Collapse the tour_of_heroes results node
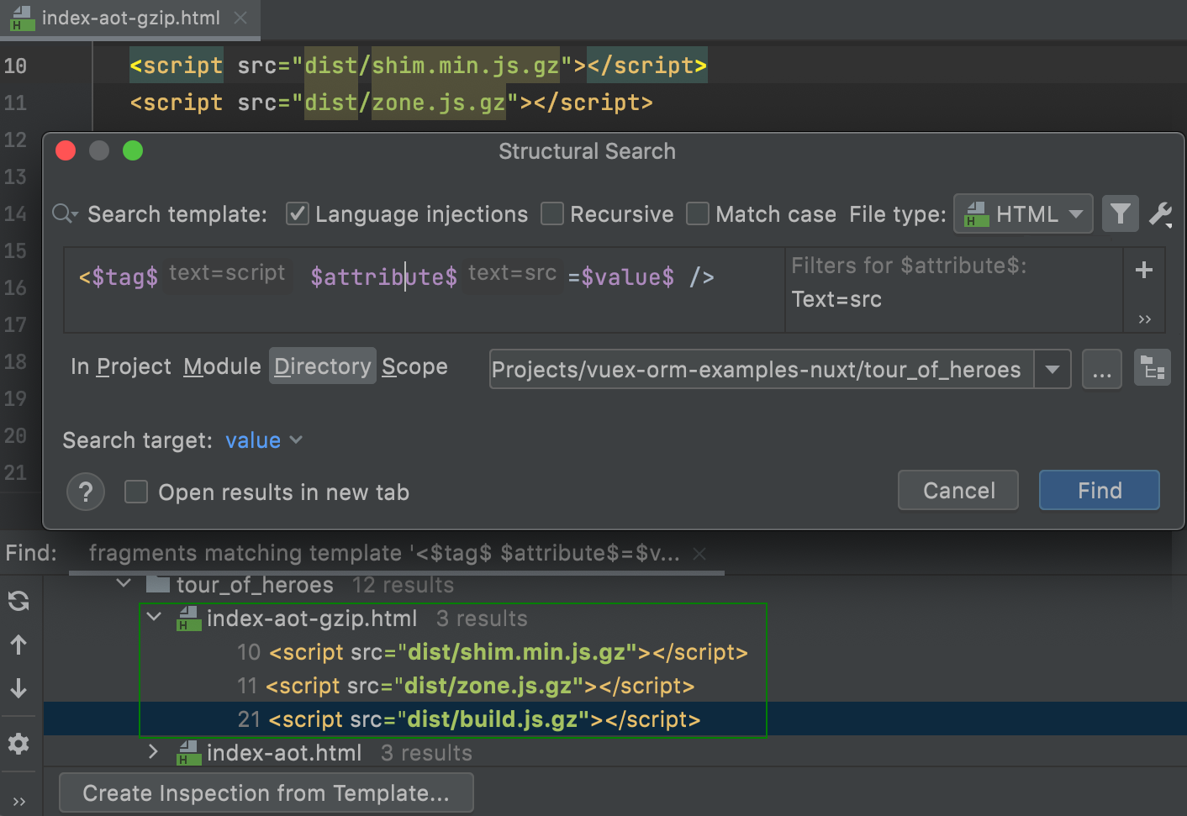The width and height of the screenshot is (1187, 816). coord(123,583)
